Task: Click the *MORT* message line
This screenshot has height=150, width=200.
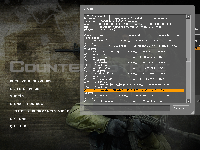Action: (x=97, y=16)
